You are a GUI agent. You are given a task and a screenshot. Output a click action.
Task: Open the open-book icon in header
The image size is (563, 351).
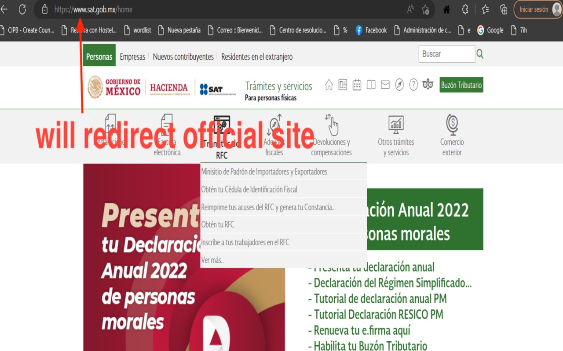(x=371, y=85)
